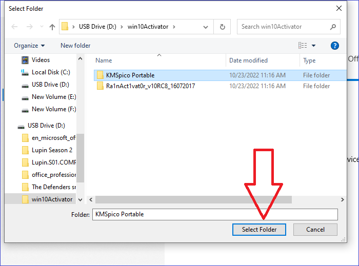Viewport: 359px width, 266px height.
Task: Open the Help question mark icon
Action: pos(334,46)
